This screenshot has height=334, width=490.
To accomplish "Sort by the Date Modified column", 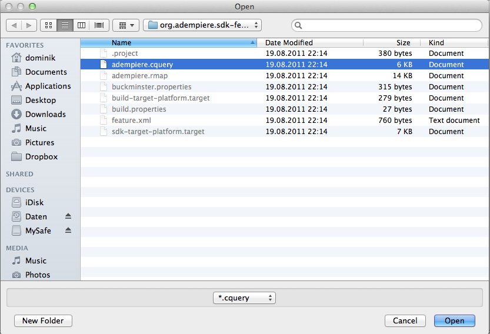I will tap(310, 43).
